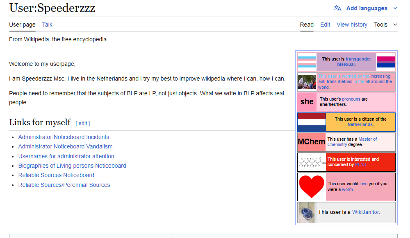Follow the WikiJanitor link

point(366,212)
